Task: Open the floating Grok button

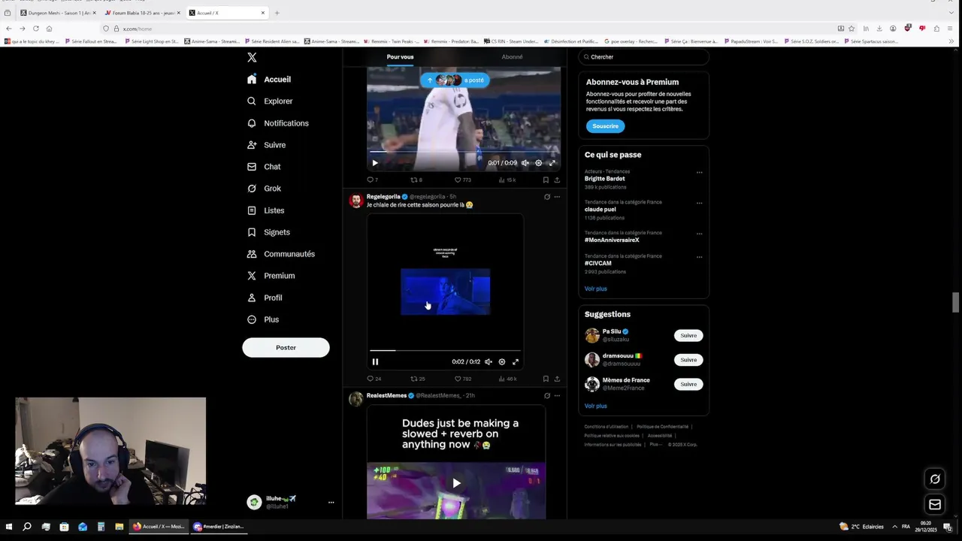Action: pyautogui.click(x=935, y=479)
